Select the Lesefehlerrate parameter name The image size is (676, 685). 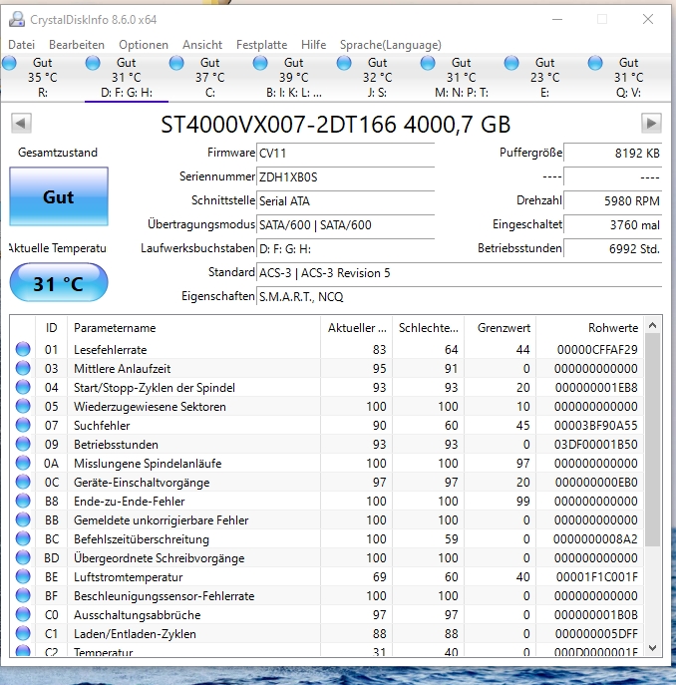point(110,350)
